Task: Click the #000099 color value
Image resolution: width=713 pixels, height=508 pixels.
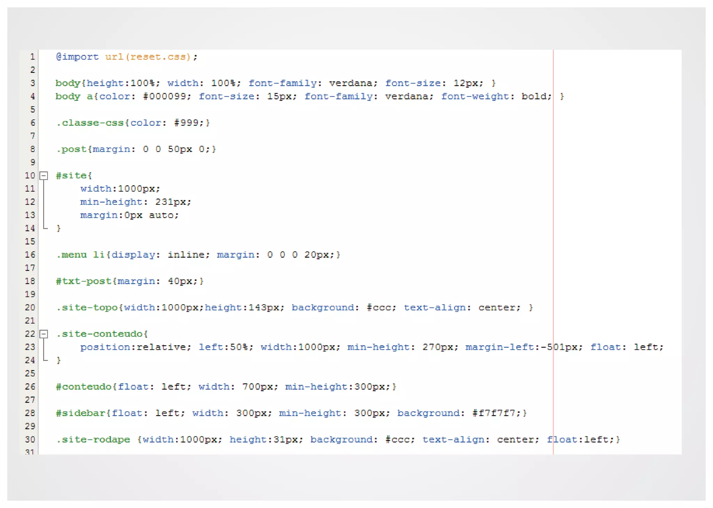Action: [x=165, y=96]
